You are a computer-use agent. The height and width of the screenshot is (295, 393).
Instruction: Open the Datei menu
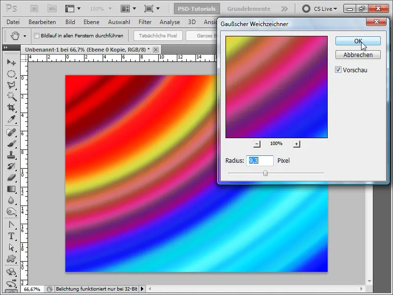13,22
